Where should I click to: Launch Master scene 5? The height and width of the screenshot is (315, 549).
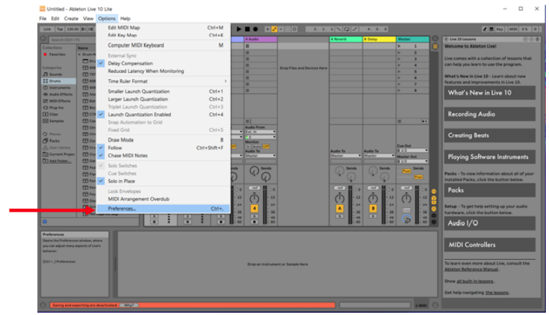coord(399,71)
